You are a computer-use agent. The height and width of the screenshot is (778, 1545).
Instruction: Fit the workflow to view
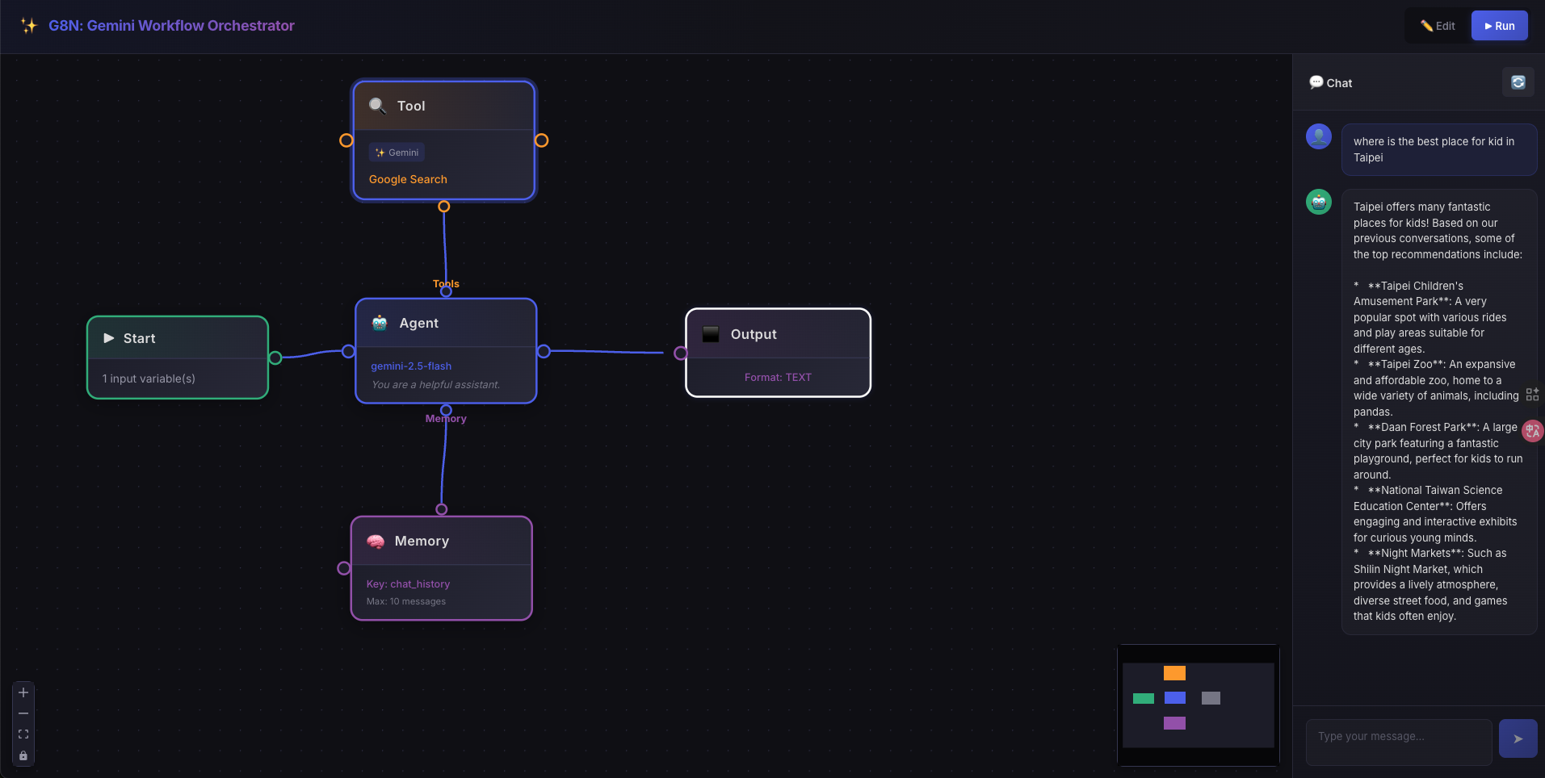23,734
